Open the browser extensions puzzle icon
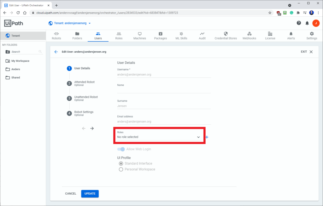The image size is (323, 206). [298, 13]
